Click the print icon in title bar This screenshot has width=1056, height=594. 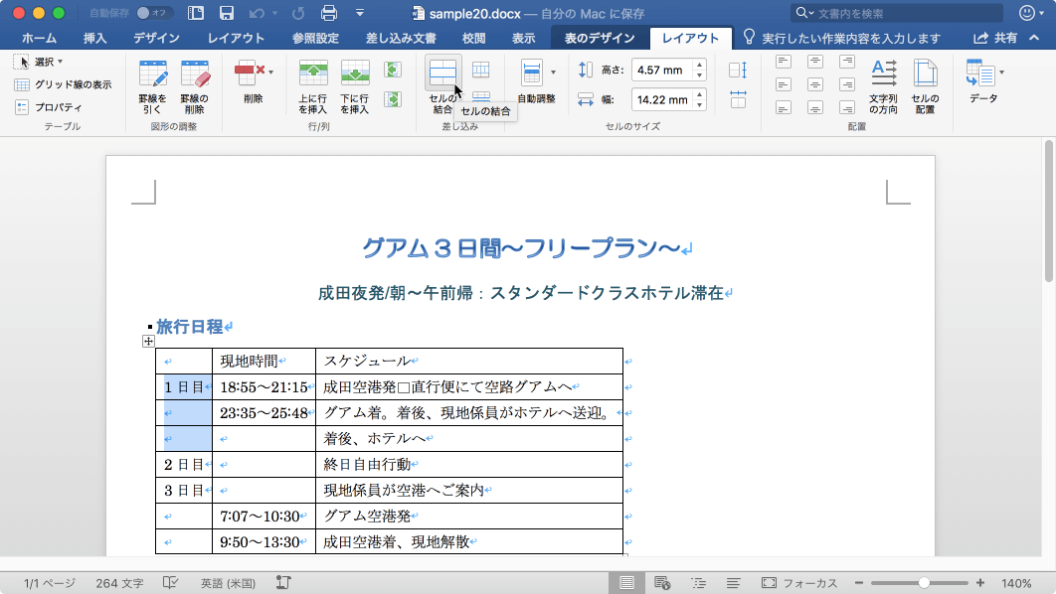click(x=329, y=13)
